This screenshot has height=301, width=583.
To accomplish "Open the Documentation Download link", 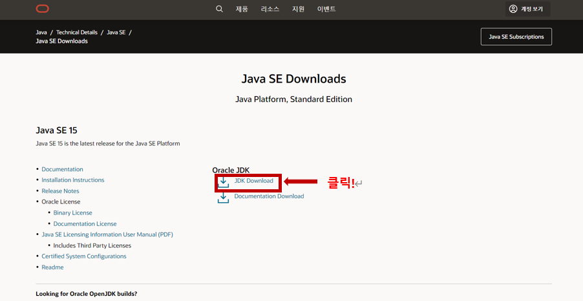I will click(269, 196).
